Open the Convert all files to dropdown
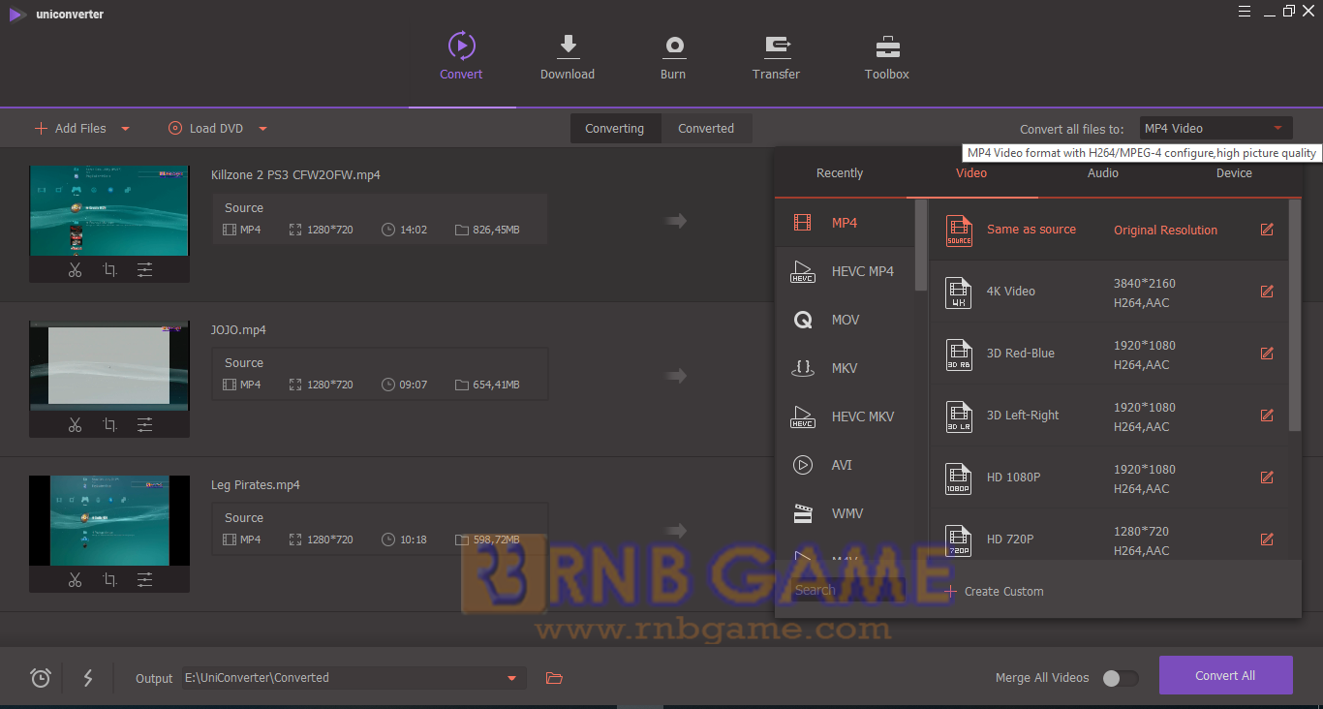The width and height of the screenshot is (1323, 709). pyautogui.click(x=1215, y=129)
